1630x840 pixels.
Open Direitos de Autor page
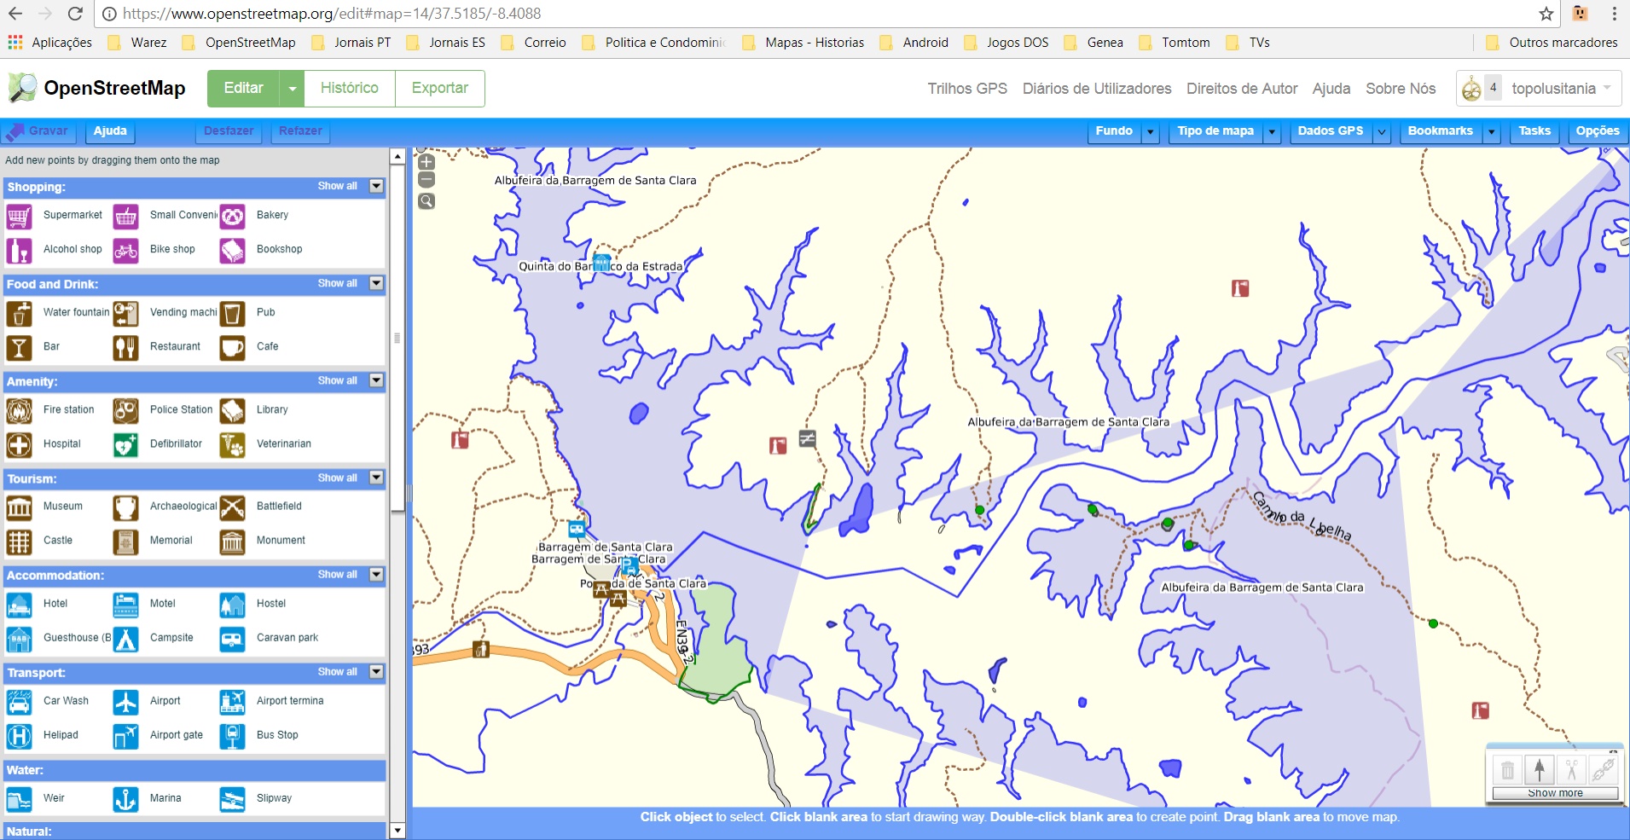pyautogui.click(x=1242, y=89)
